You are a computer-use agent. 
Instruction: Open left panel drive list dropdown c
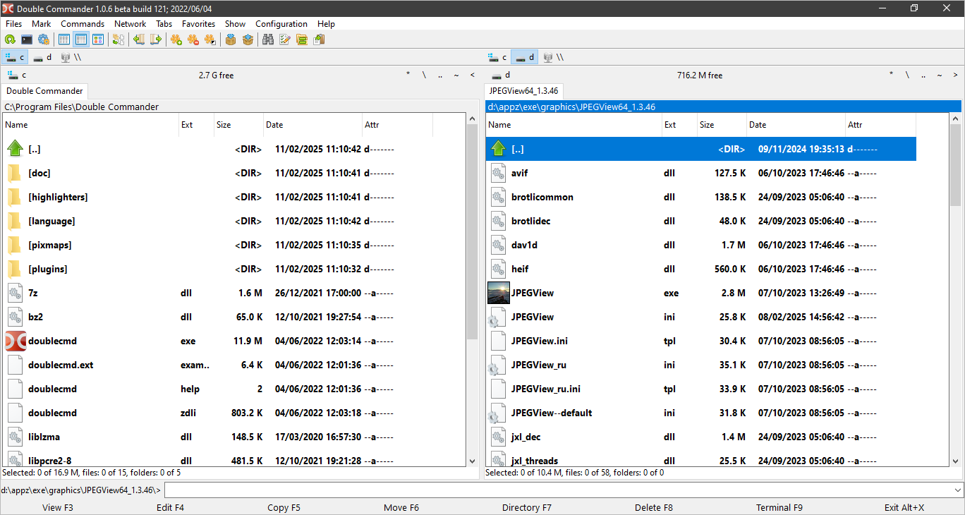tap(16, 75)
